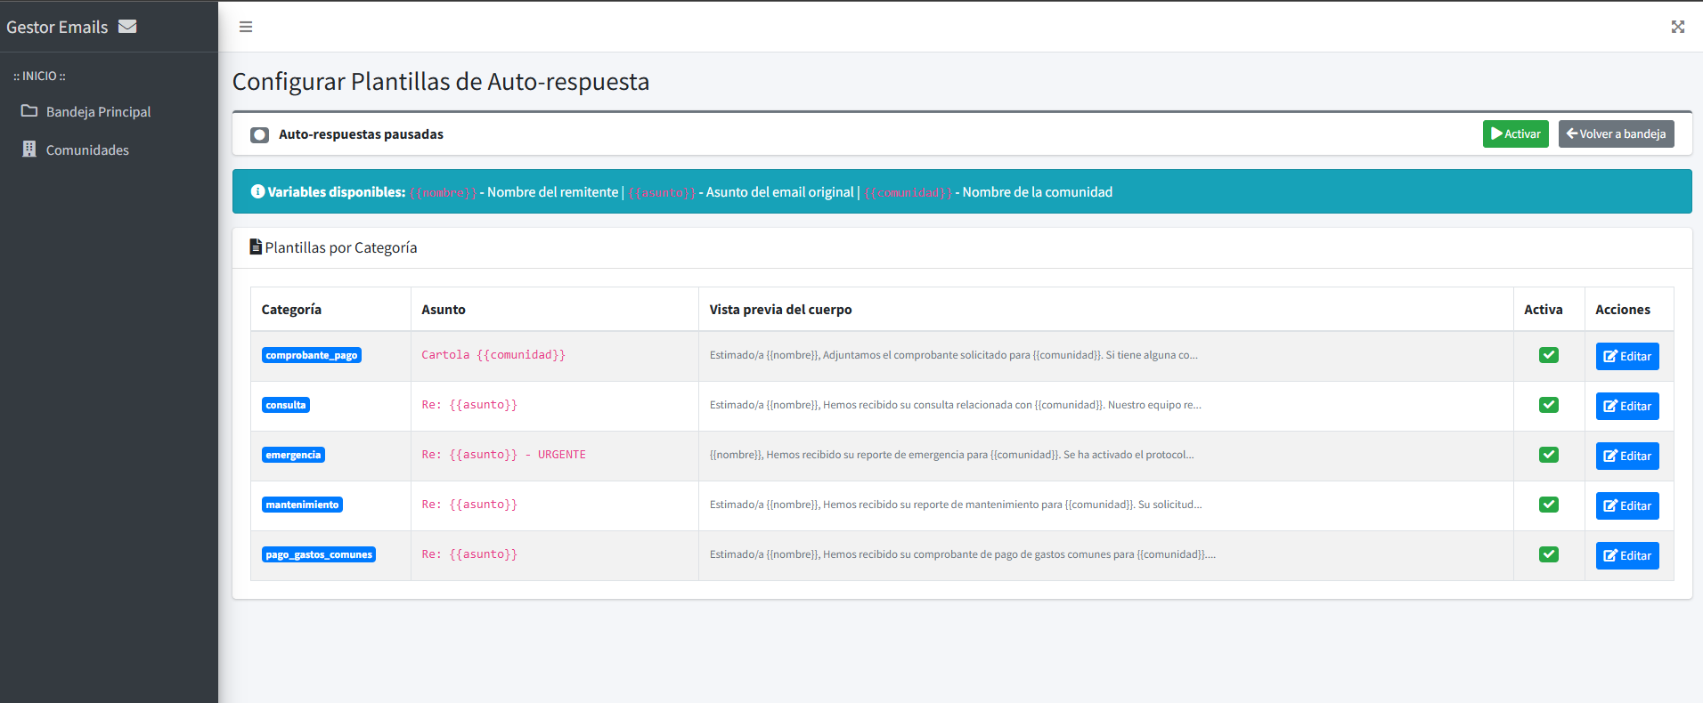
Task: Edit the emergencia template
Action: click(1626, 456)
